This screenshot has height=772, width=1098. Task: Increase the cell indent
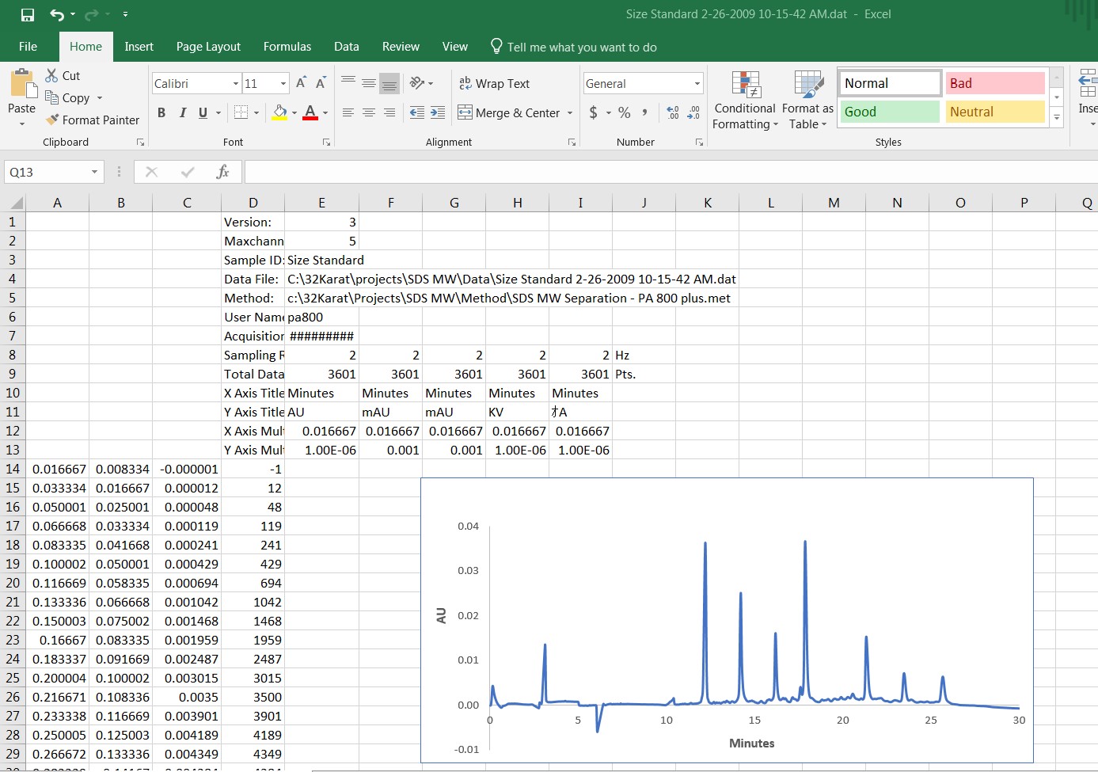coord(438,112)
